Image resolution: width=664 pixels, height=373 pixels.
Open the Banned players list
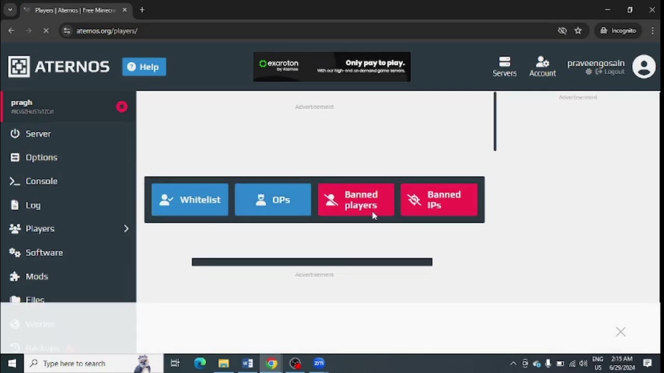[356, 200]
